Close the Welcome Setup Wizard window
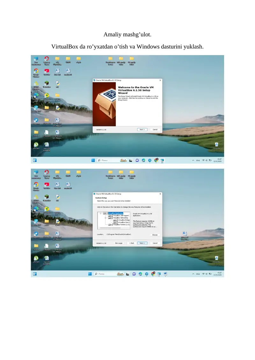 pos(160,80)
